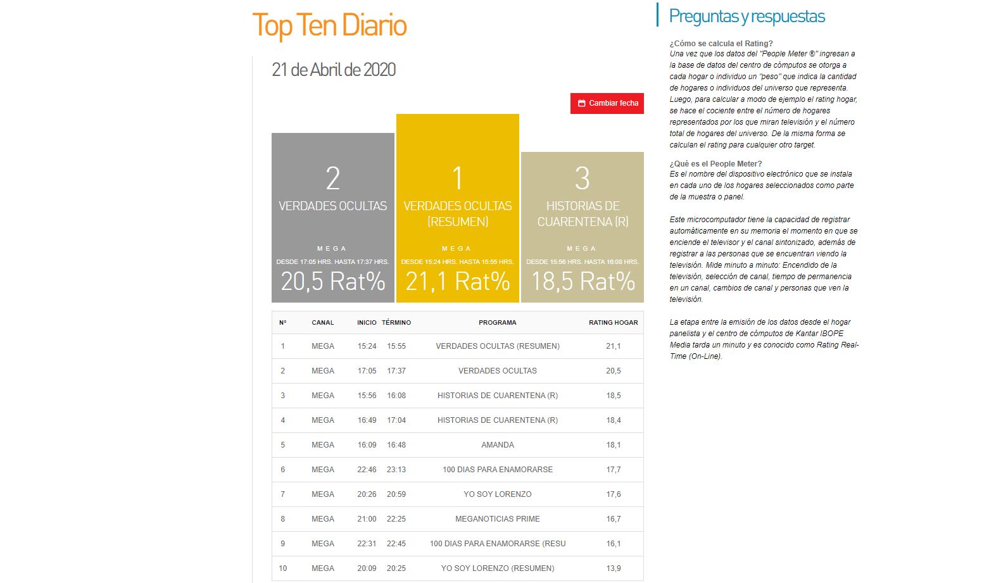Click the 21,1 Rat% value on the gold card
This screenshot has width=1008, height=583.
point(457,282)
